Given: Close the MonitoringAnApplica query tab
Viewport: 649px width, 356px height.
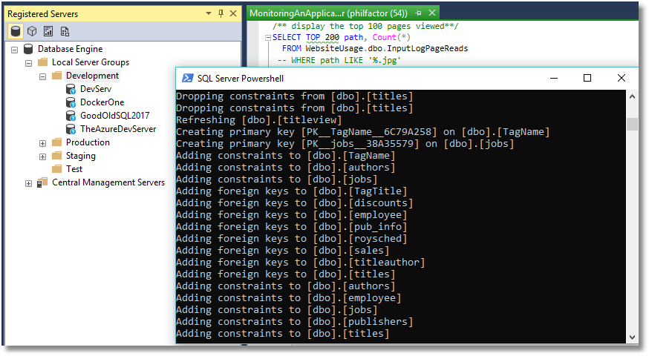Looking at the screenshot, I should (432, 13).
